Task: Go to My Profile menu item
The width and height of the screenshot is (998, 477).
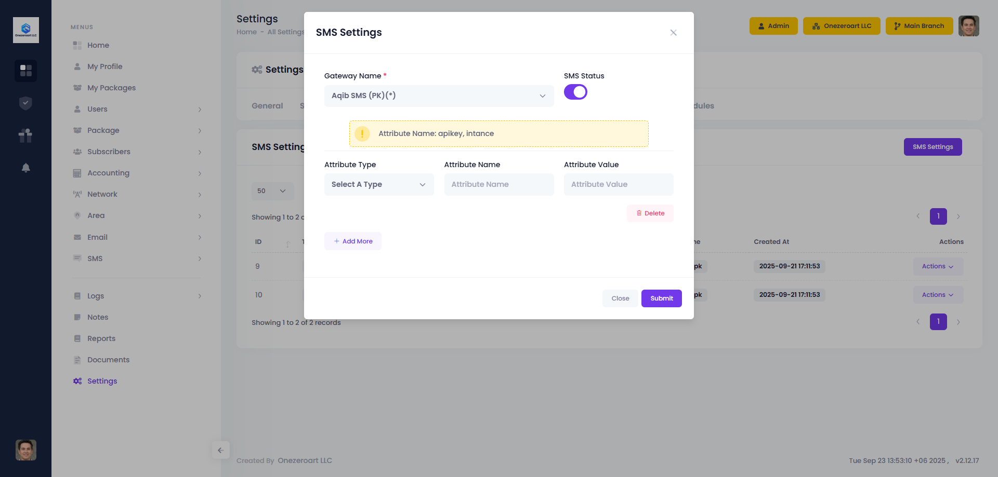Action: point(104,66)
